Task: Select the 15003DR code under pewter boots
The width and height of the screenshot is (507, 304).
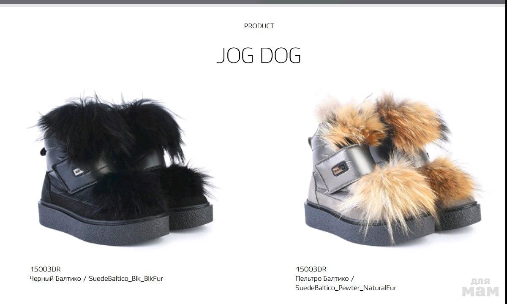Action: [311, 269]
